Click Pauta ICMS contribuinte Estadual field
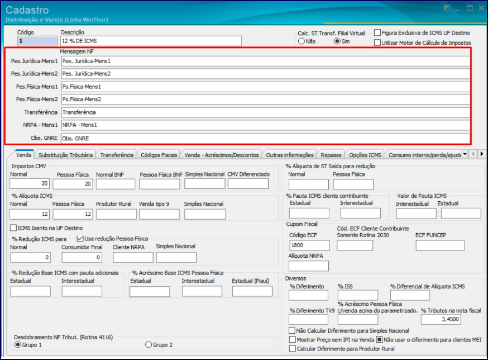The image size is (488, 360). tap(309, 213)
